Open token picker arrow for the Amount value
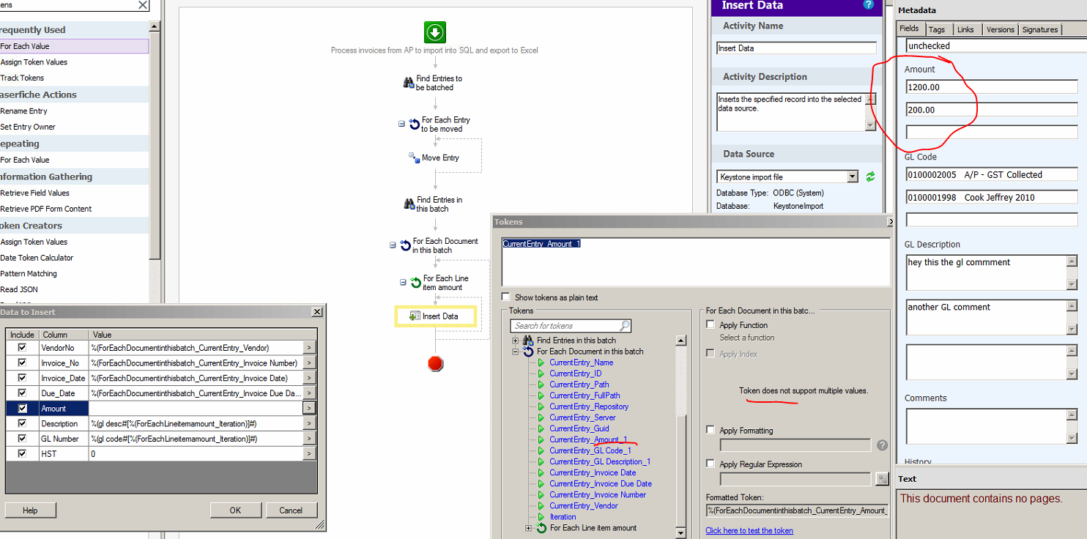 coord(309,409)
